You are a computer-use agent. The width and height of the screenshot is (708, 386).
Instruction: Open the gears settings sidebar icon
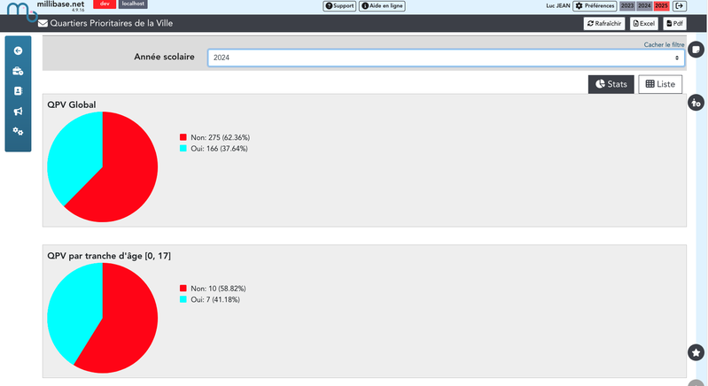18,132
